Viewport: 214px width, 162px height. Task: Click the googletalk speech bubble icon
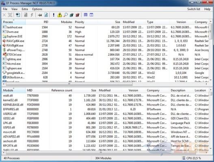point(4,73)
